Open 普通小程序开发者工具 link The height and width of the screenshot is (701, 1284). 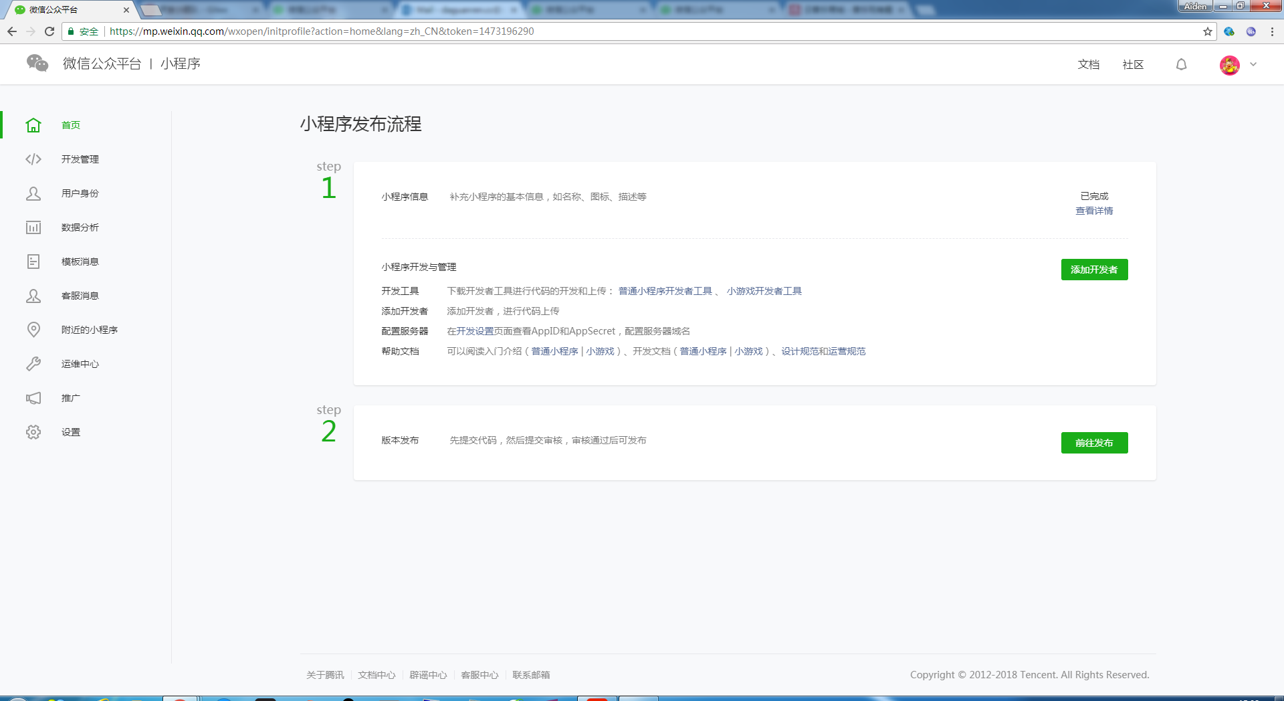click(665, 291)
